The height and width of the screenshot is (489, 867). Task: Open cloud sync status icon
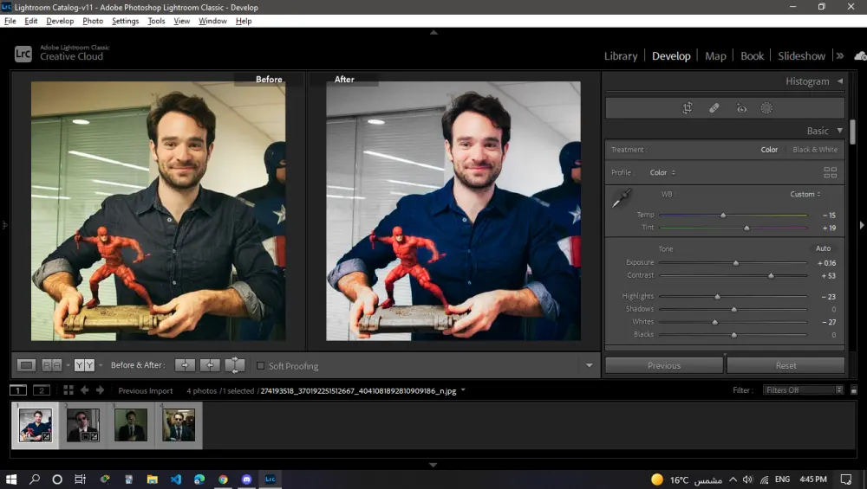pyautogui.click(x=860, y=55)
